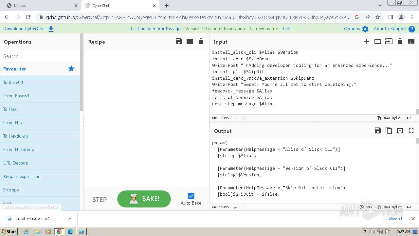
Task: Pick the URL Decode operation
Action: pyautogui.click(x=40, y=163)
